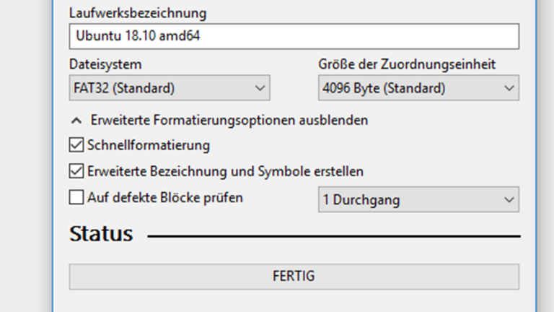Click into the Laufwerksbezeichnung text field
The height and width of the screenshot is (312, 554).
tap(294, 36)
